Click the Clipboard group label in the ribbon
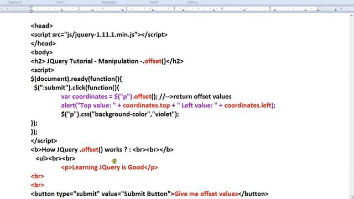The image size is (354, 199). (x=14, y=2)
